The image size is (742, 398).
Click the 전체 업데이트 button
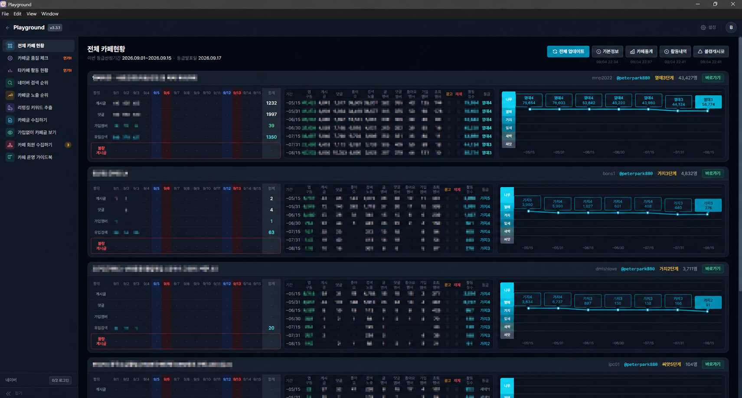(x=568, y=52)
